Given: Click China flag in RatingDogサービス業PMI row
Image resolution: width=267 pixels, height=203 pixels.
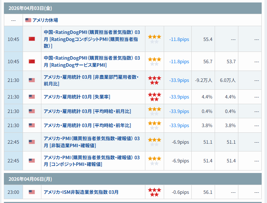Looking at the screenshot, I should pyautogui.click(x=32, y=61).
